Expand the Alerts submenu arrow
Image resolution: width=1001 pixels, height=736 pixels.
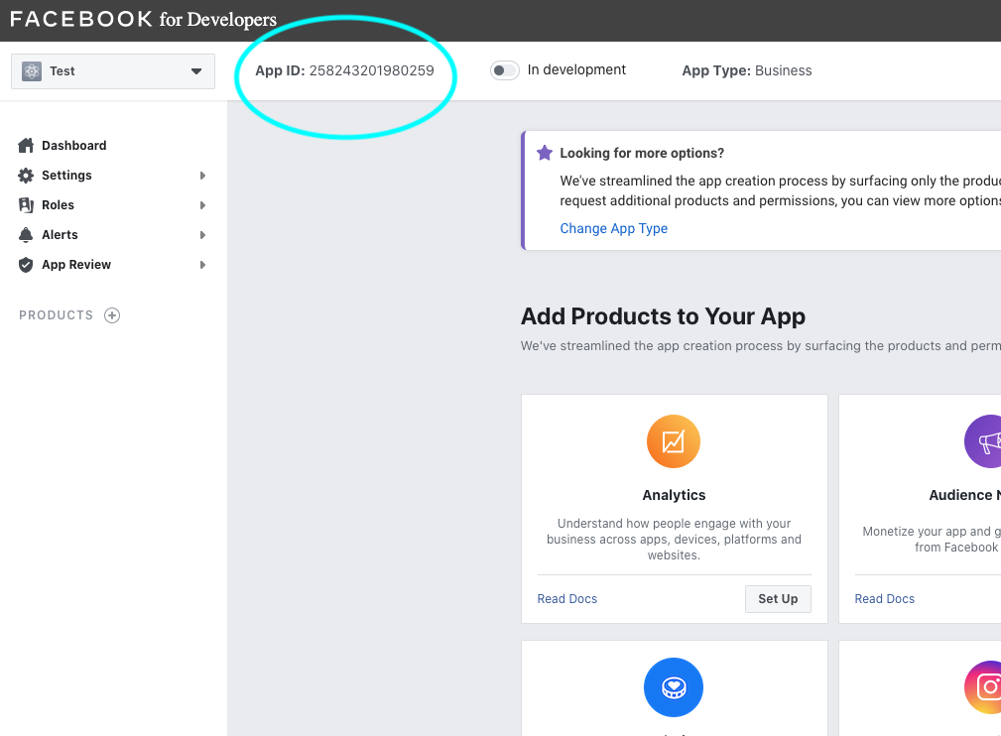202,235
